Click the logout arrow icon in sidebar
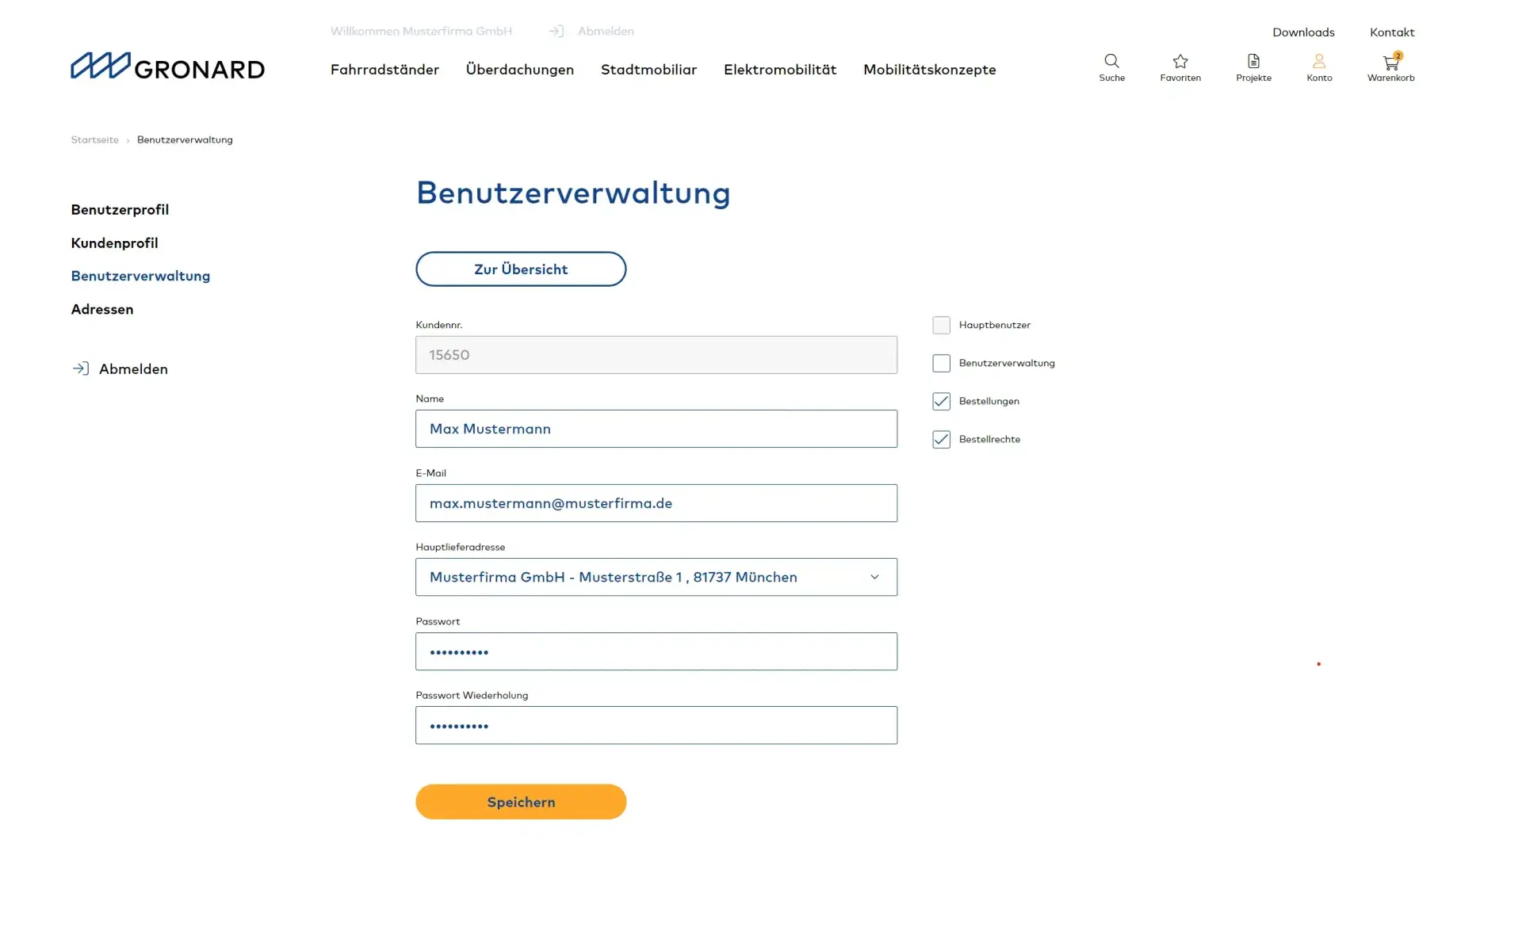This screenshot has height=943, width=1522. (x=80, y=368)
